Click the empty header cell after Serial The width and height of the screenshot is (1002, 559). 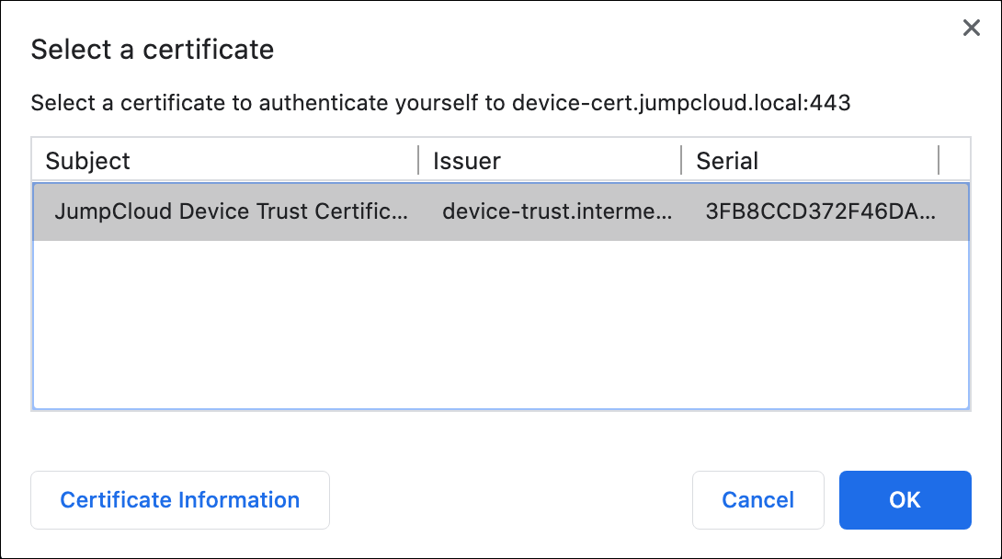[x=954, y=161]
